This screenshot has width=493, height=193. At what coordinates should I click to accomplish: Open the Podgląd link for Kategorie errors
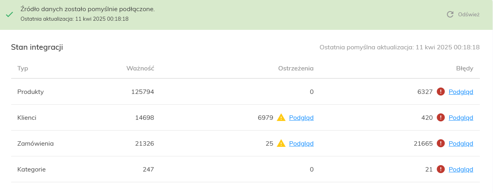(x=461, y=170)
